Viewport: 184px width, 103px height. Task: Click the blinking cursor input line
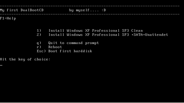point(1,65)
